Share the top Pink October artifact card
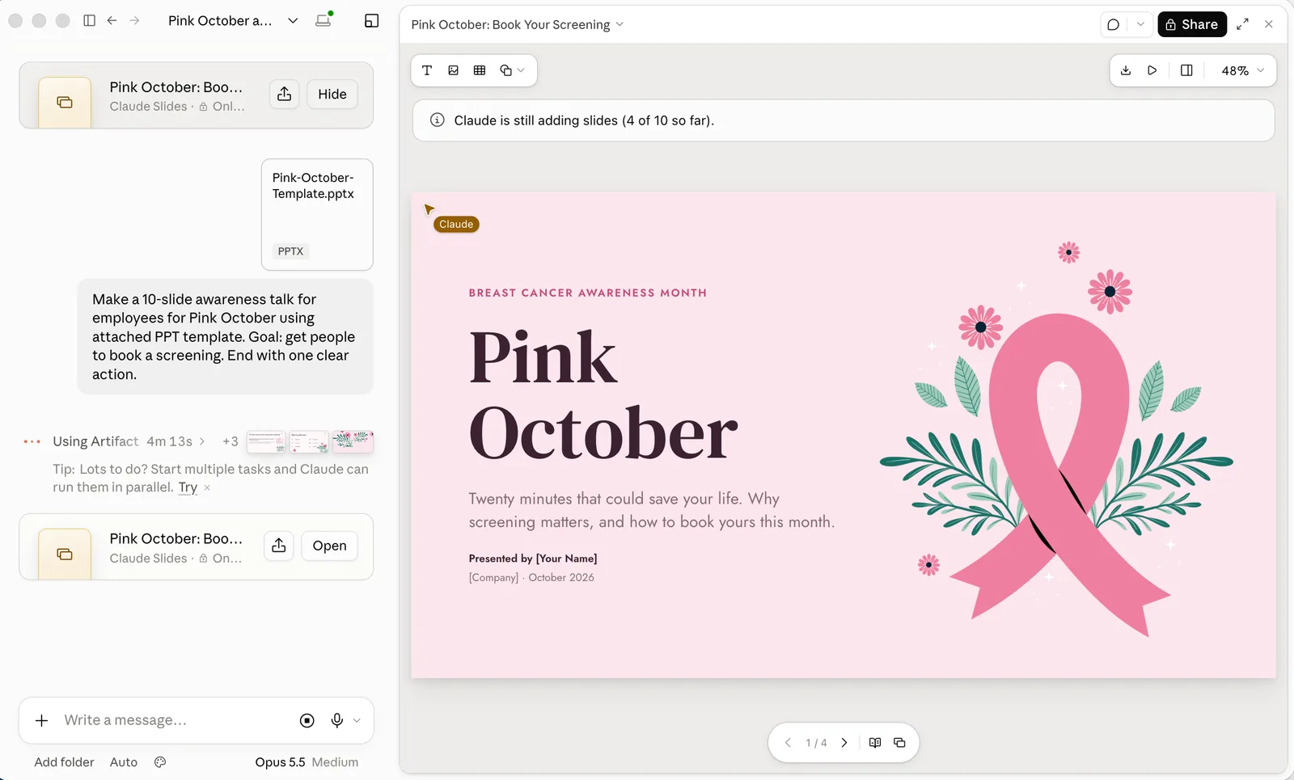 click(x=285, y=95)
